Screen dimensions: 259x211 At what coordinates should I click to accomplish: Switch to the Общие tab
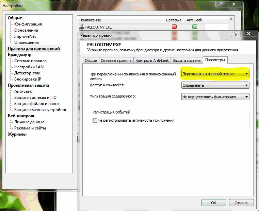(91, 60)
